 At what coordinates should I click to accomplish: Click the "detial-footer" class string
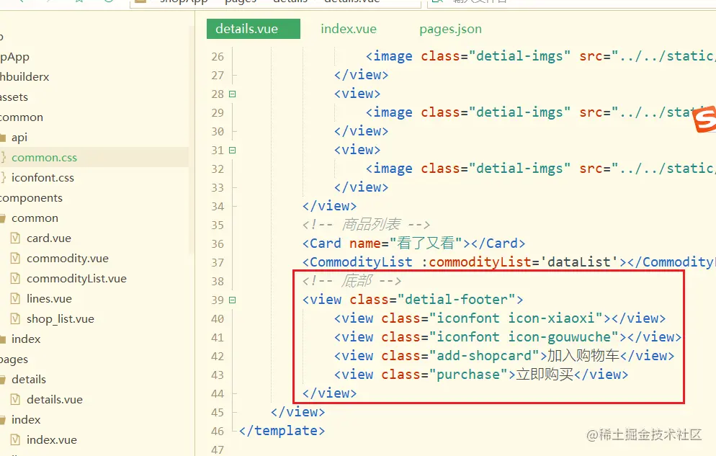(456, 300)
